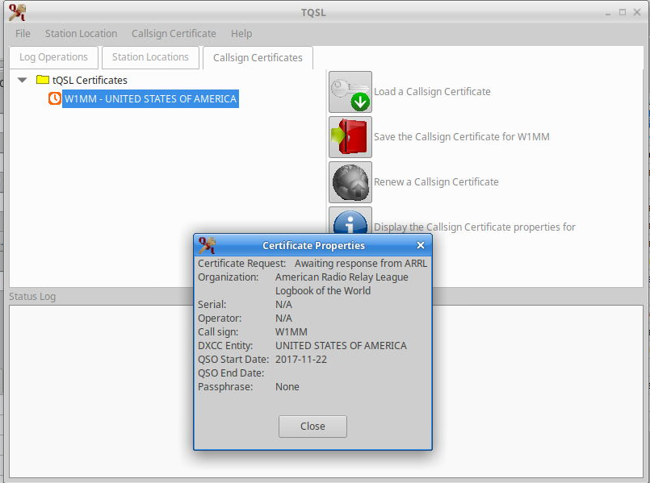Click the Close button in Certificate Properties
This screenshot has width=650, height=483.
coord(312,427)
